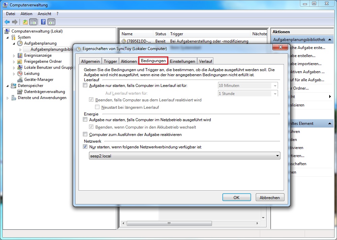
Task: Select the Bedingungen tab
Action: [153, 61]
